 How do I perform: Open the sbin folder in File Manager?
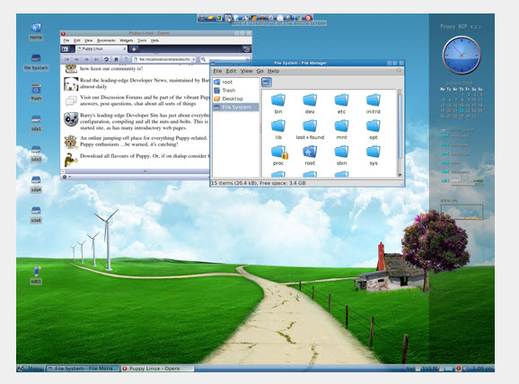click(341, 155)
